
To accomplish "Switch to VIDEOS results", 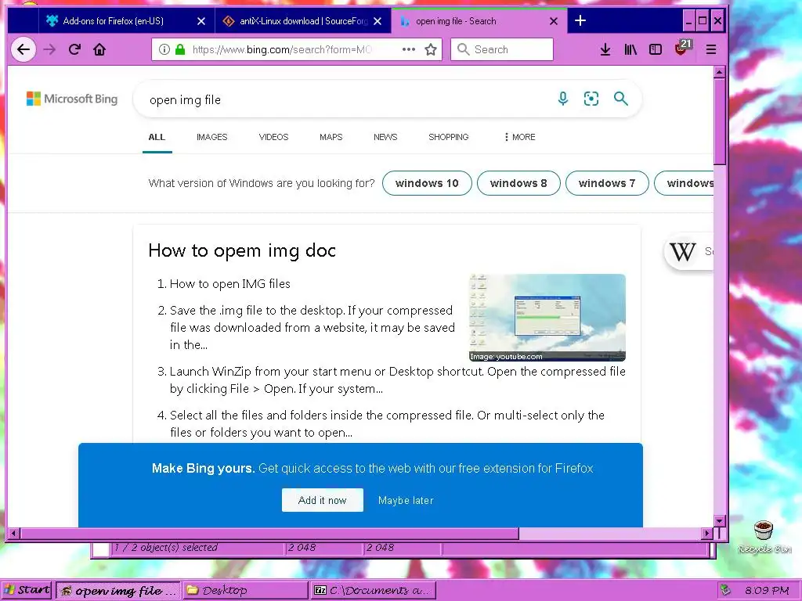I will (x=273, y=137).
